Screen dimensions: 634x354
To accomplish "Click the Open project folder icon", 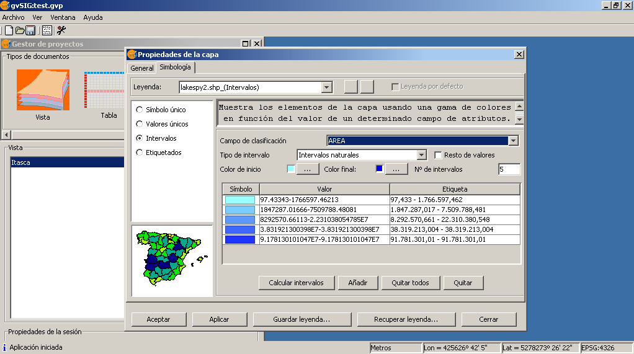I will pyautogui.click(x=19, y=30).
